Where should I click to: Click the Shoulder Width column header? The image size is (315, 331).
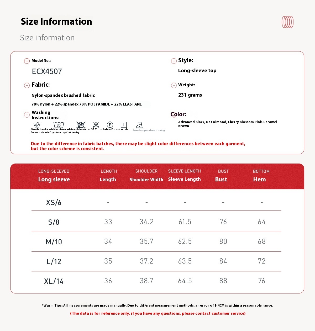[x=146, y=180]
